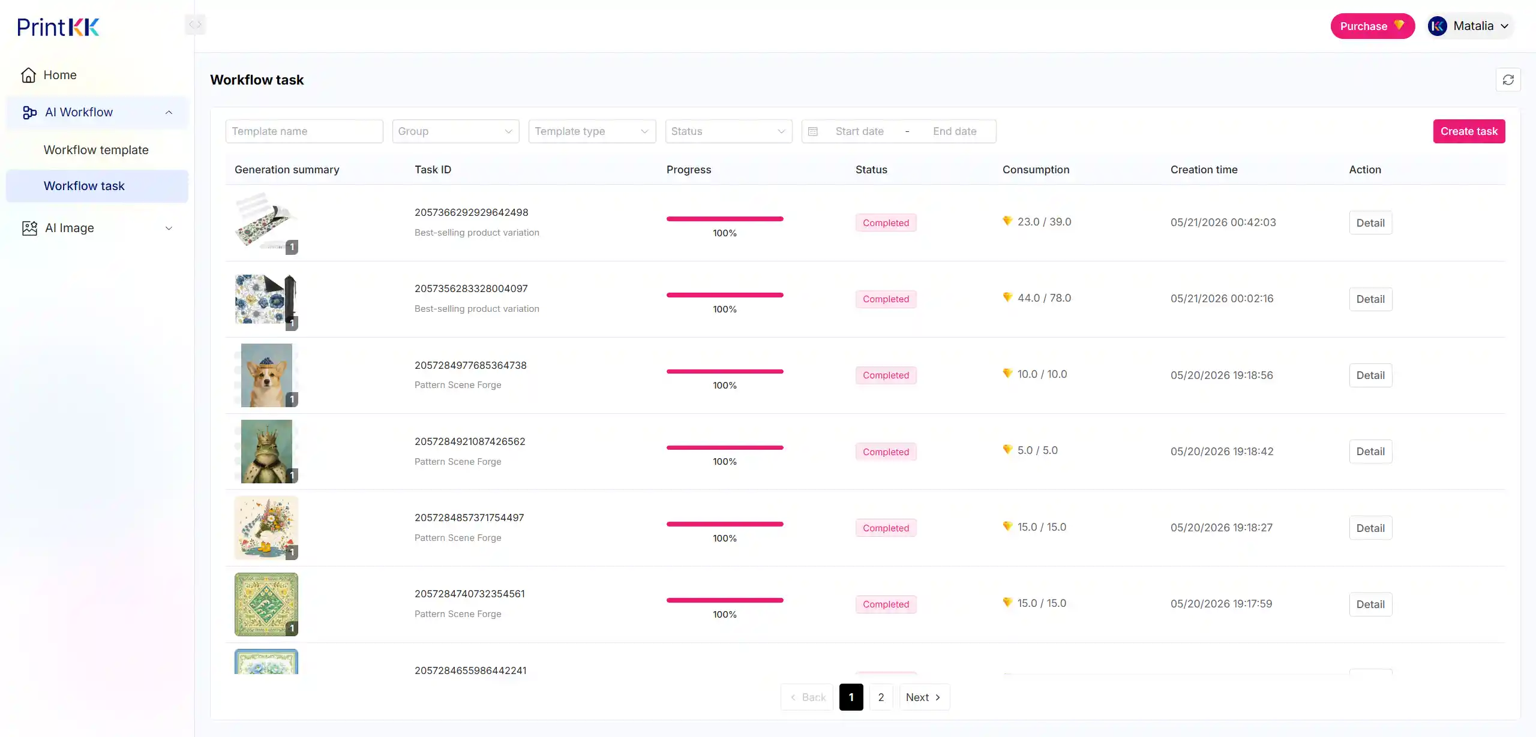The image size is (1536, 737).
Task: Click diamond icon beside 10.0 / 10.0
Action: (1007, 374)
